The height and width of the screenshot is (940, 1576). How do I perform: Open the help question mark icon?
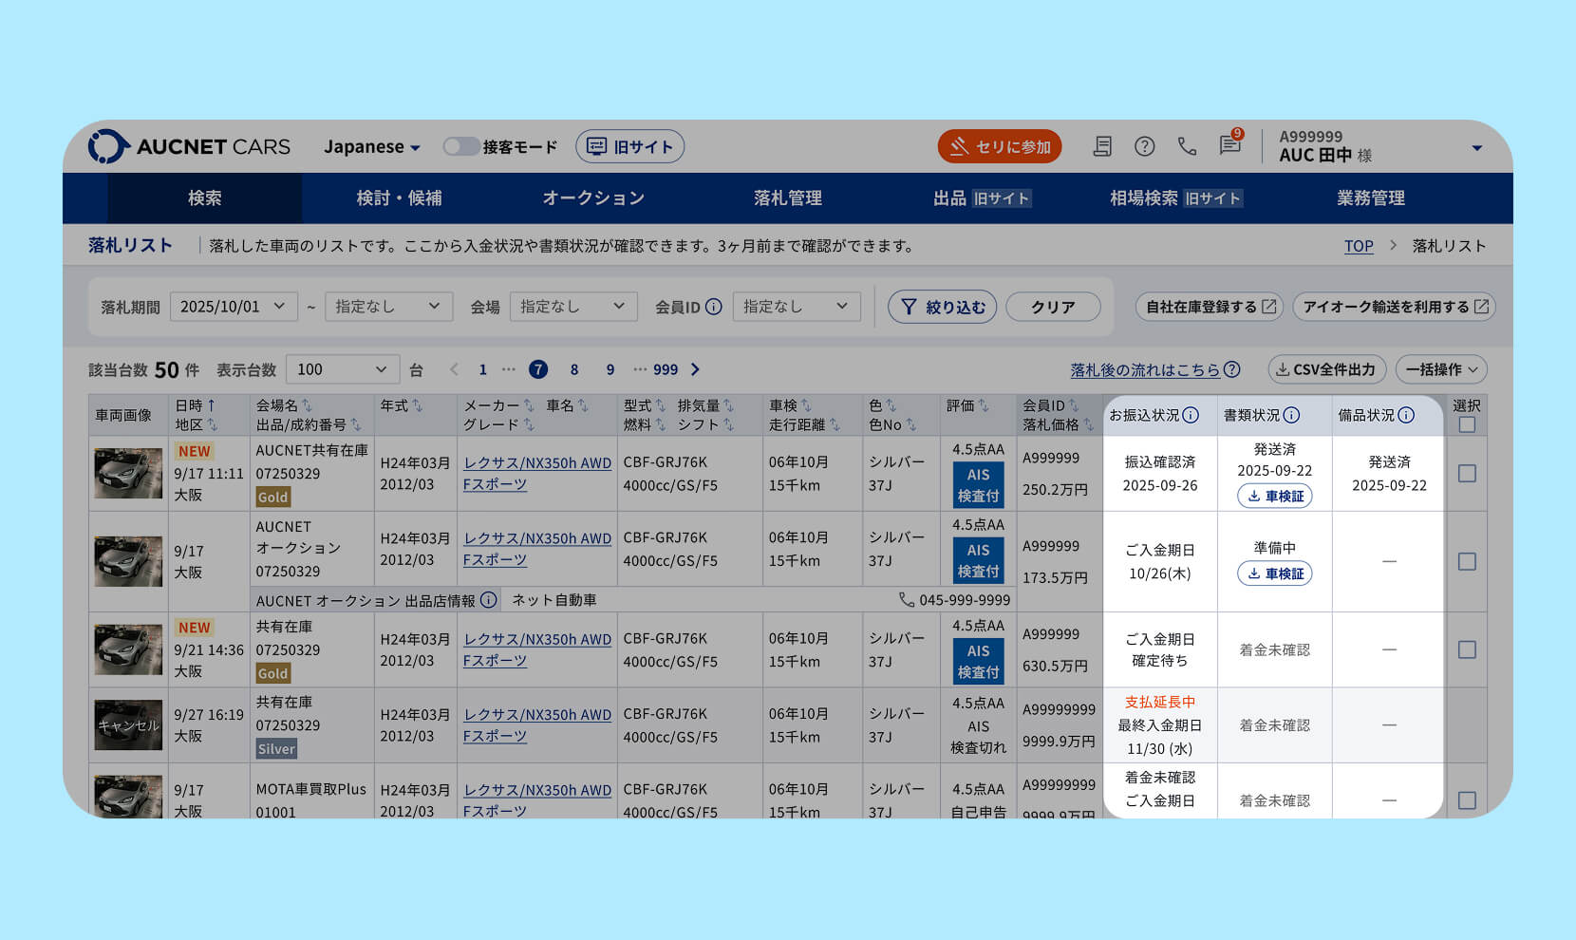click(1145, 146)
